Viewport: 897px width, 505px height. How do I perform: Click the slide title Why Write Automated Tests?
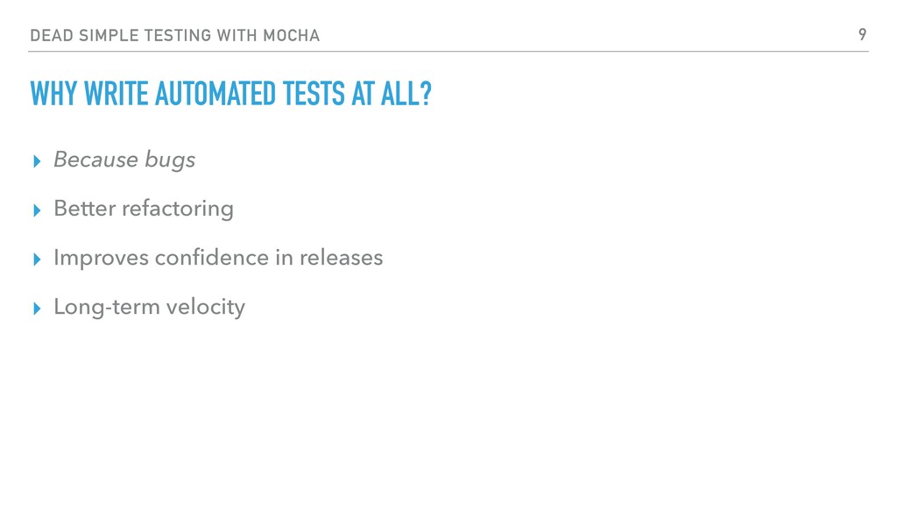(x=230, y=94)
